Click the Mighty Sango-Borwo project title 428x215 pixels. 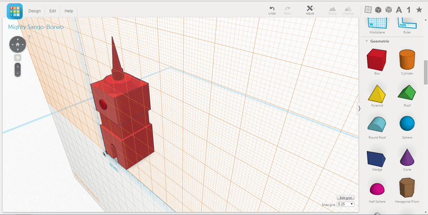click(x=36, y=27)
